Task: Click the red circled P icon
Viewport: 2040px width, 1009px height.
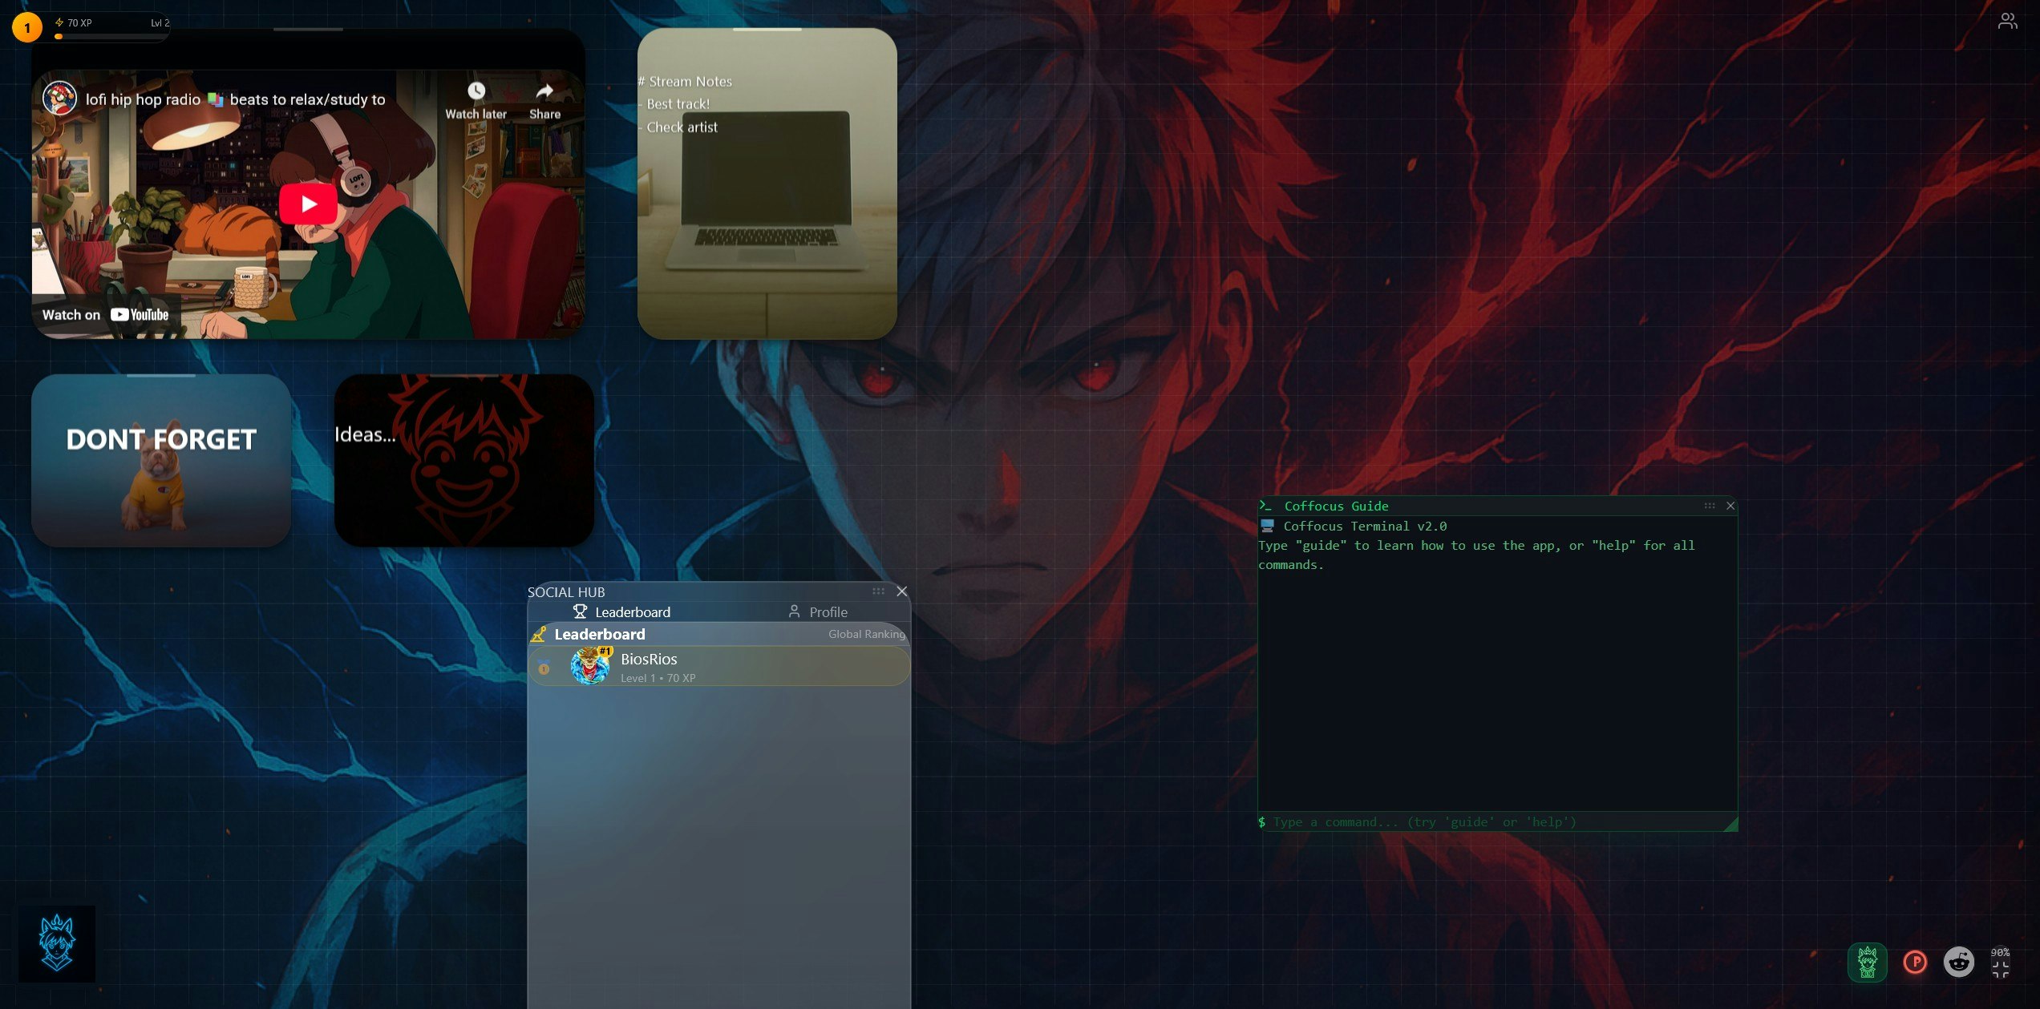Action: pyautogui.click(x=1915, y=962)
